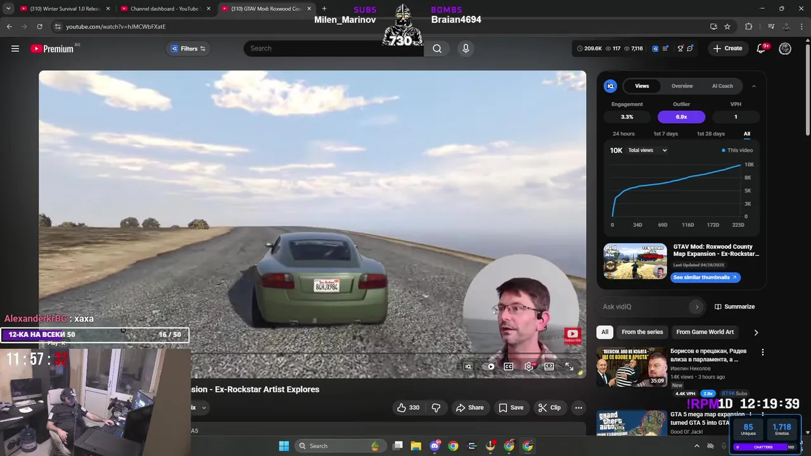Screen dimensions: 811x456
Task: Bookmark page with star icon
Action: click(x=727, y=27)
